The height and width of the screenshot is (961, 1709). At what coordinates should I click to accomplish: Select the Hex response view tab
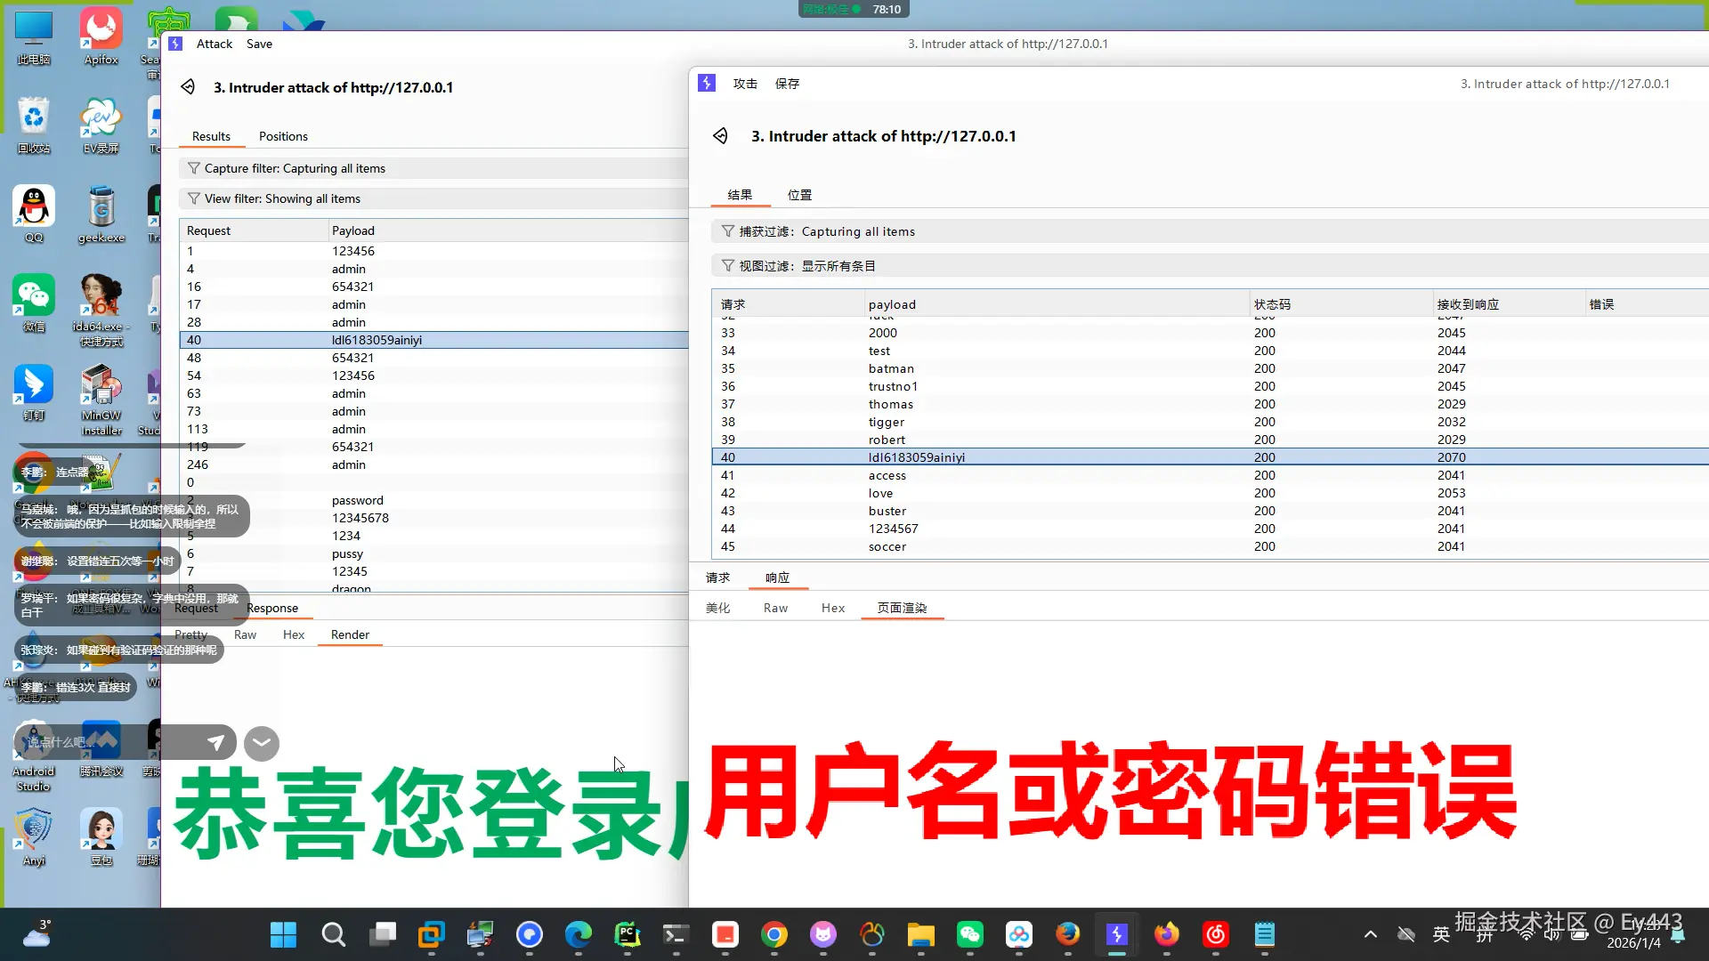pyautogui.click(x=832, y=608)
